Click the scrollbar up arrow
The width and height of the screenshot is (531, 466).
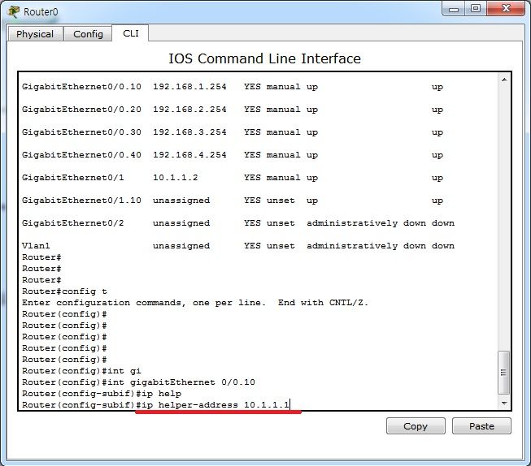pos(504,80)
